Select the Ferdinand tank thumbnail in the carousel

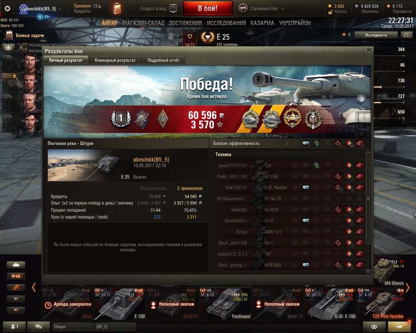pyautogui.click(x=225, y=303)
